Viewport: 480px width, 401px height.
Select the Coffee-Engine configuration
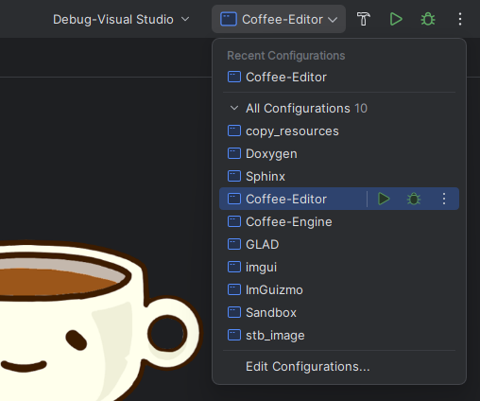coord(339,221)
